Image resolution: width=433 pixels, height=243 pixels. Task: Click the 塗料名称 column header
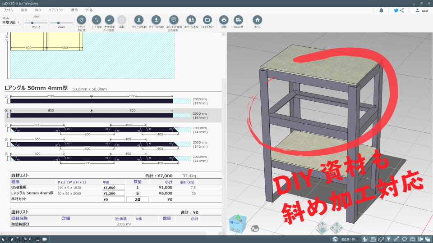[x=19, y=218]
